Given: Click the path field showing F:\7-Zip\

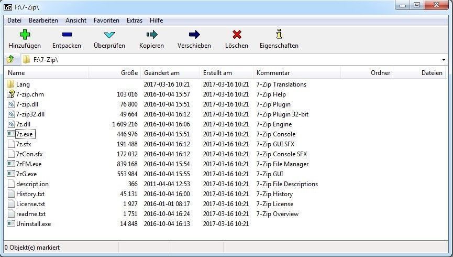Looking at the screenshot, I should 209,60.
